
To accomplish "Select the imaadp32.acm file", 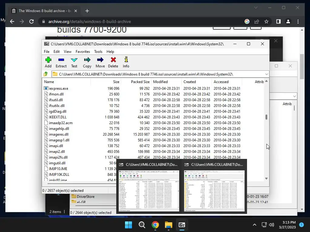I will pyautogui.click(x=61, y=123).
